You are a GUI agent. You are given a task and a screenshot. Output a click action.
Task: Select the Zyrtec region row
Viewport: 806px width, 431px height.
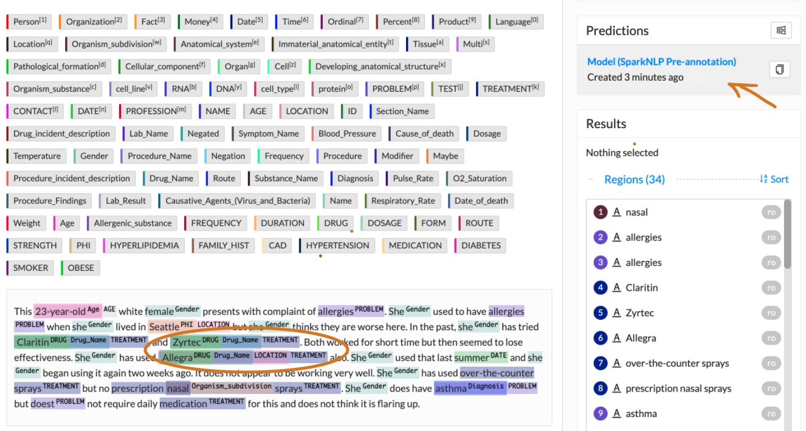(686, 313)
